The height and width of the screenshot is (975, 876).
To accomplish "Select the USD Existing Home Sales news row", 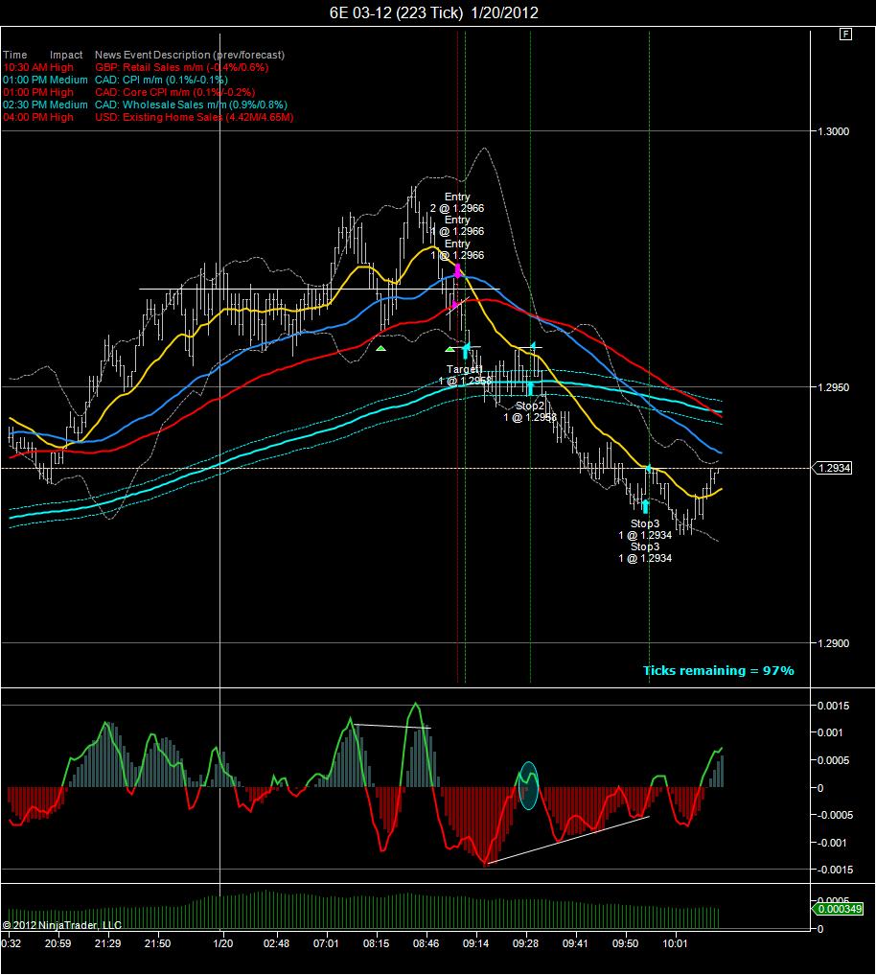I will click(148, 117).
